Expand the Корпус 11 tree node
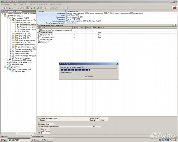This screenshot has height=142, width=178. [x=13, y=34]
